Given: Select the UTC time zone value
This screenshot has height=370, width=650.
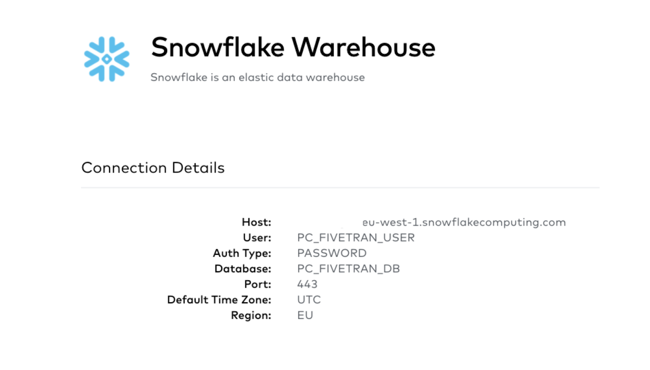Looking at the screenshot, I should tap(309, 300).
